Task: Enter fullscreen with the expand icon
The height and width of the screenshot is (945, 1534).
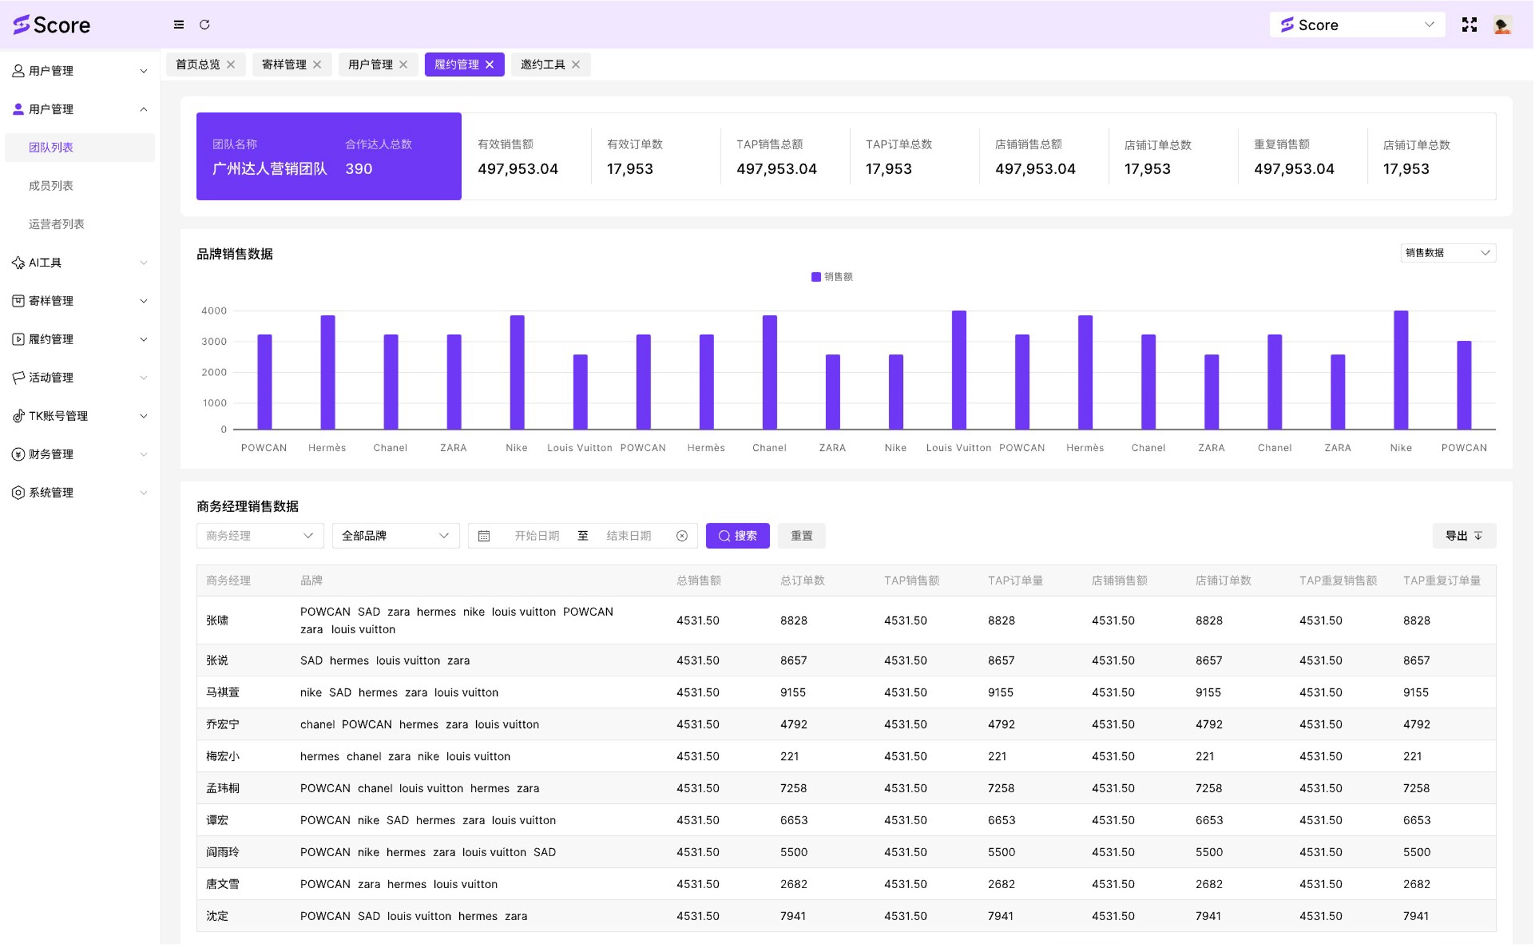Action: (x=1470, y=25)
